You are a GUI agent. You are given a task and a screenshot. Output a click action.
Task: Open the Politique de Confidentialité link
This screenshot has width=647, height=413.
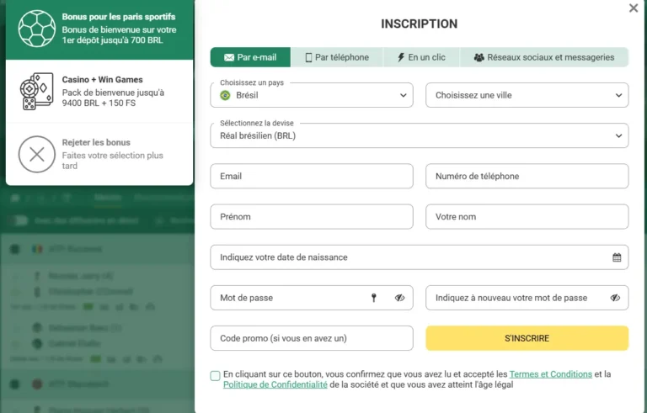pos(275,385)
